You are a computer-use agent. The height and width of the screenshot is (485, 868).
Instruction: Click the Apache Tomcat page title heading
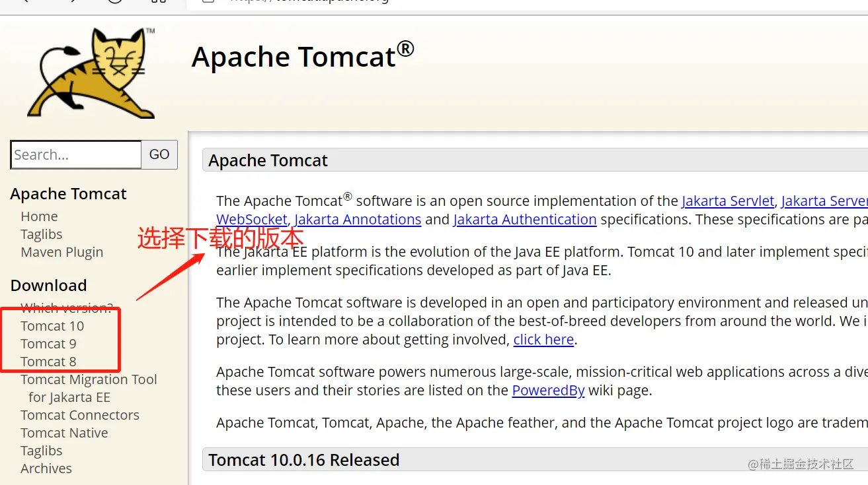coord(303,56)
